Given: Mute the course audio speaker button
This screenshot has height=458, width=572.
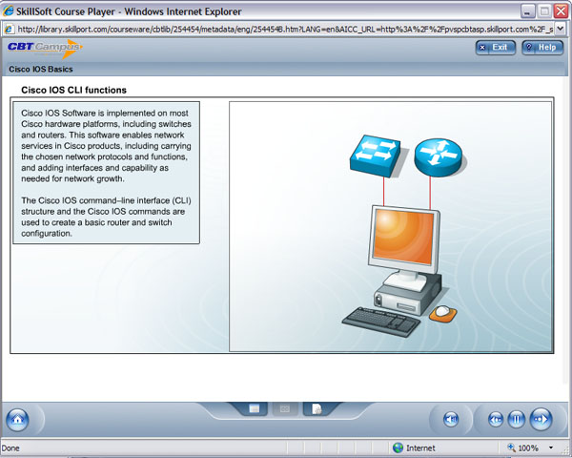Looking at the screenshot, I should coord(451,419).
